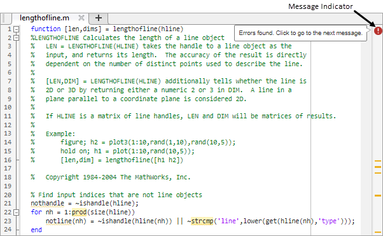Click line number 19 in the gutter
This screenshot has width=383, height=236.
tap(8, 186)
